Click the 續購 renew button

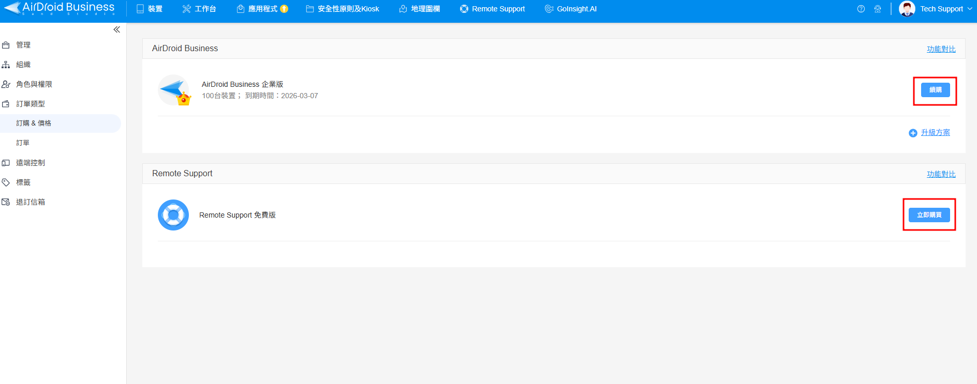(936, 90)
